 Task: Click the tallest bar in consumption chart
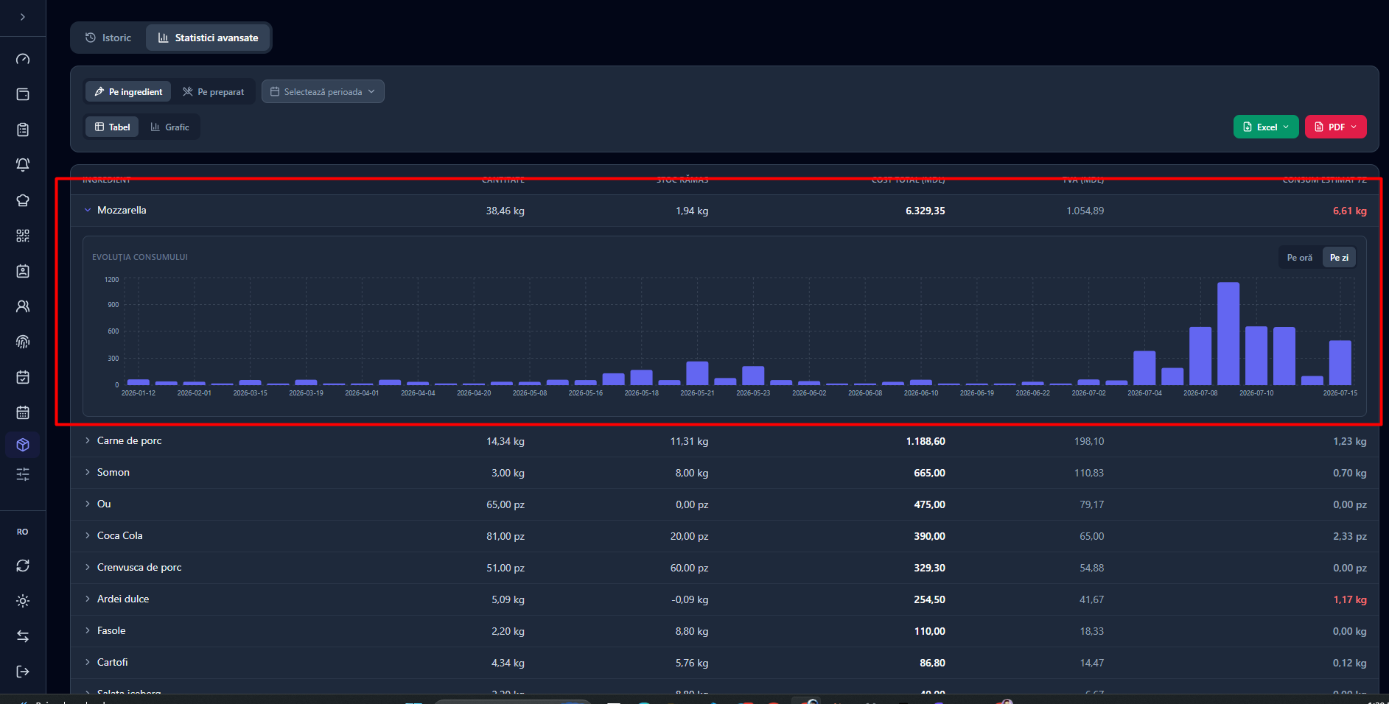click(1228, 334)
